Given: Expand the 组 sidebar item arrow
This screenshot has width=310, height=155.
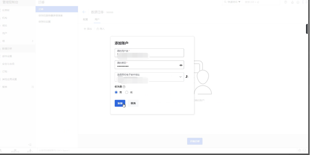Looking at the screenshot, I should click(32, 41).
